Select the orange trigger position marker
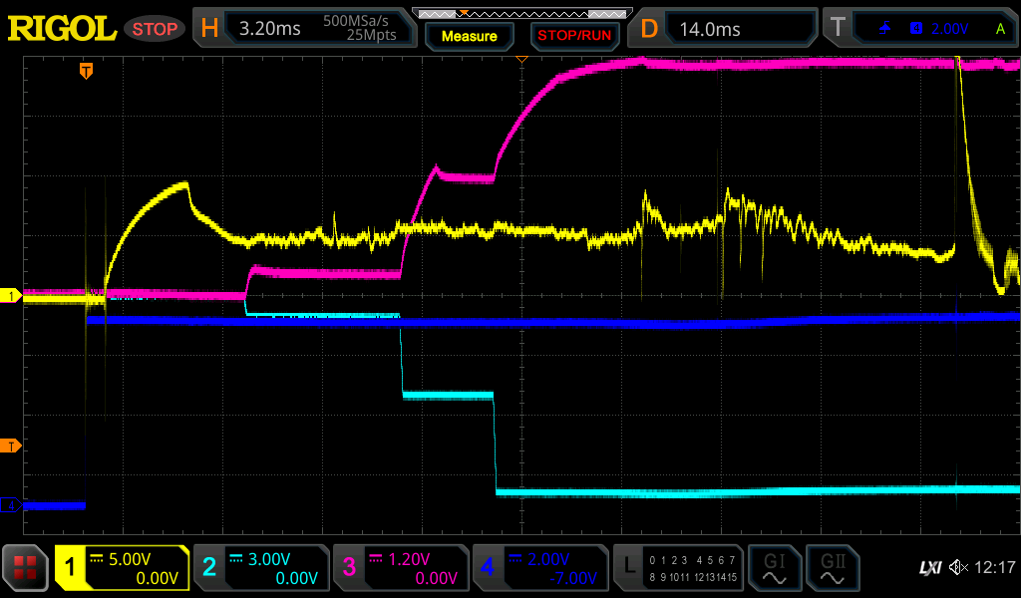 coord(87,70)
